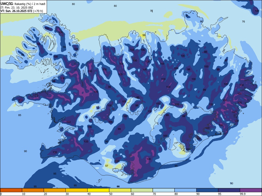This screenshot has width=262, height=196.
Task: Click the initial time line 'IT: Fim. 23. 10. 2025 09Z'
Action: pos(17,8)
